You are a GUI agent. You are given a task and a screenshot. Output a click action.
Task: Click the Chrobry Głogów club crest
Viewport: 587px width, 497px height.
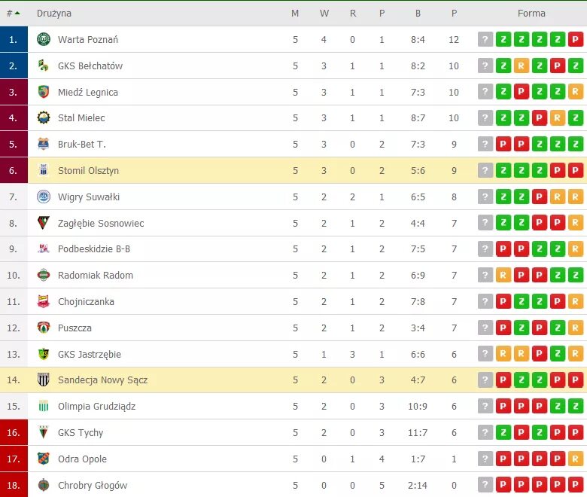pyautogui.click(x=44, y=485)
